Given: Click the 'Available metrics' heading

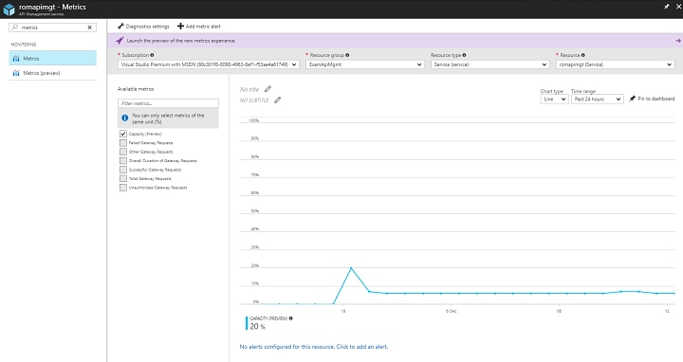Looking at the screenshot, I should pos(136,89).
